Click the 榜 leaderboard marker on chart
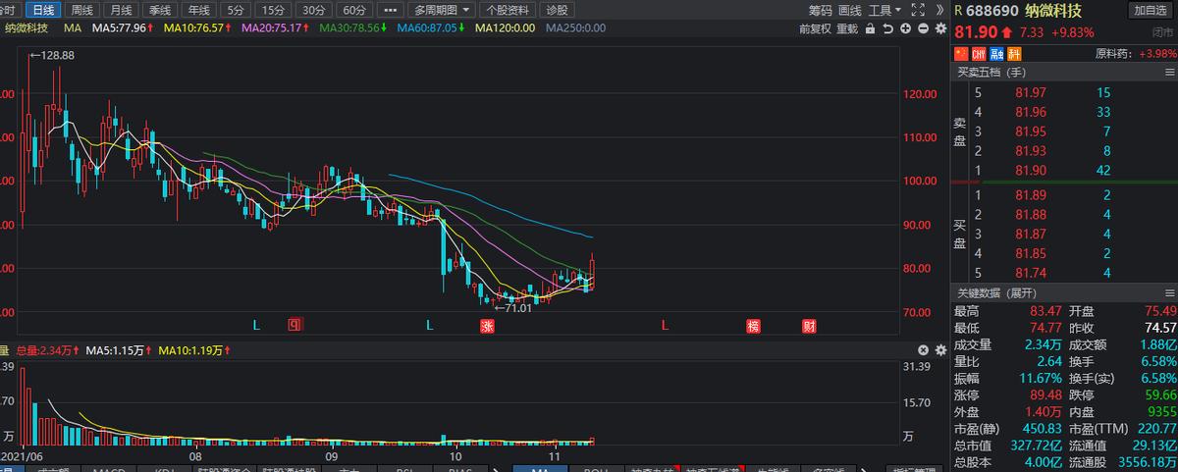 click(x=753, y=326)
